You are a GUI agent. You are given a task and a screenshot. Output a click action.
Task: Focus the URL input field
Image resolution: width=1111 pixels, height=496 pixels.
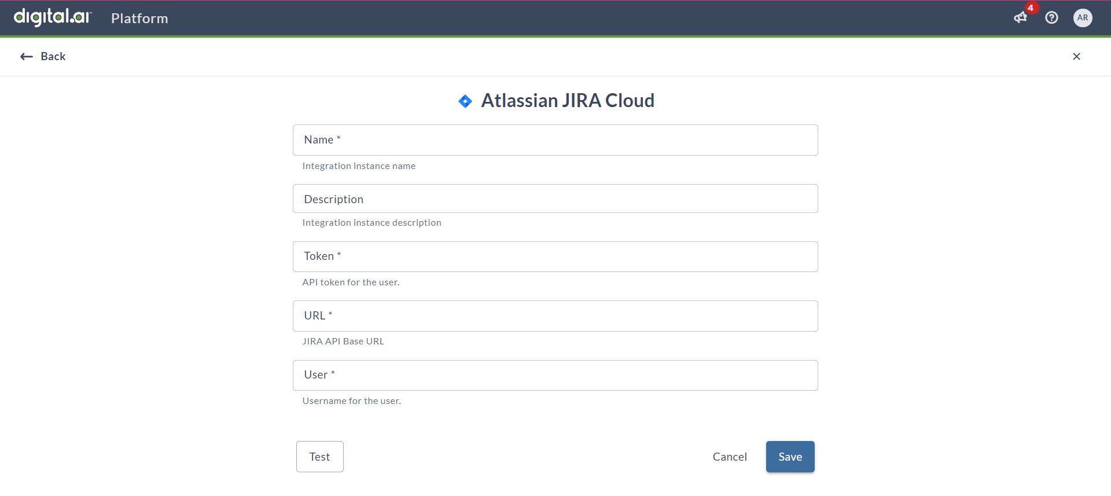pyautogui.click(x=555, y=316)
